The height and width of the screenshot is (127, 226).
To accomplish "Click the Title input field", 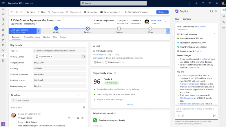I will pyautogui.click(x=60, y=51).
